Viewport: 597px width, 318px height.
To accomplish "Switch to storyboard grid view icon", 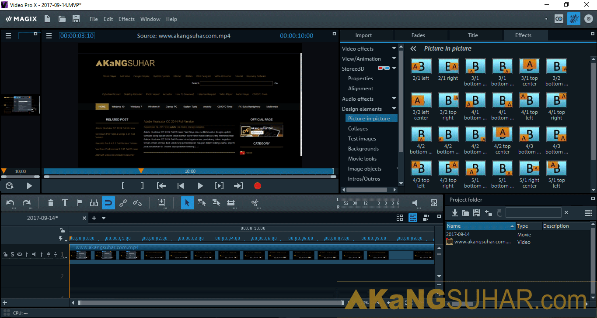I will point(400,218).
